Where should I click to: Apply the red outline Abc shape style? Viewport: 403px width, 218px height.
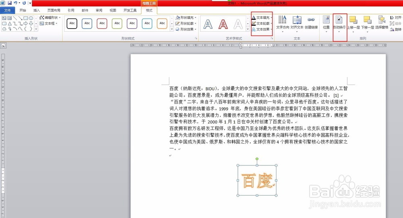(102, 24)
